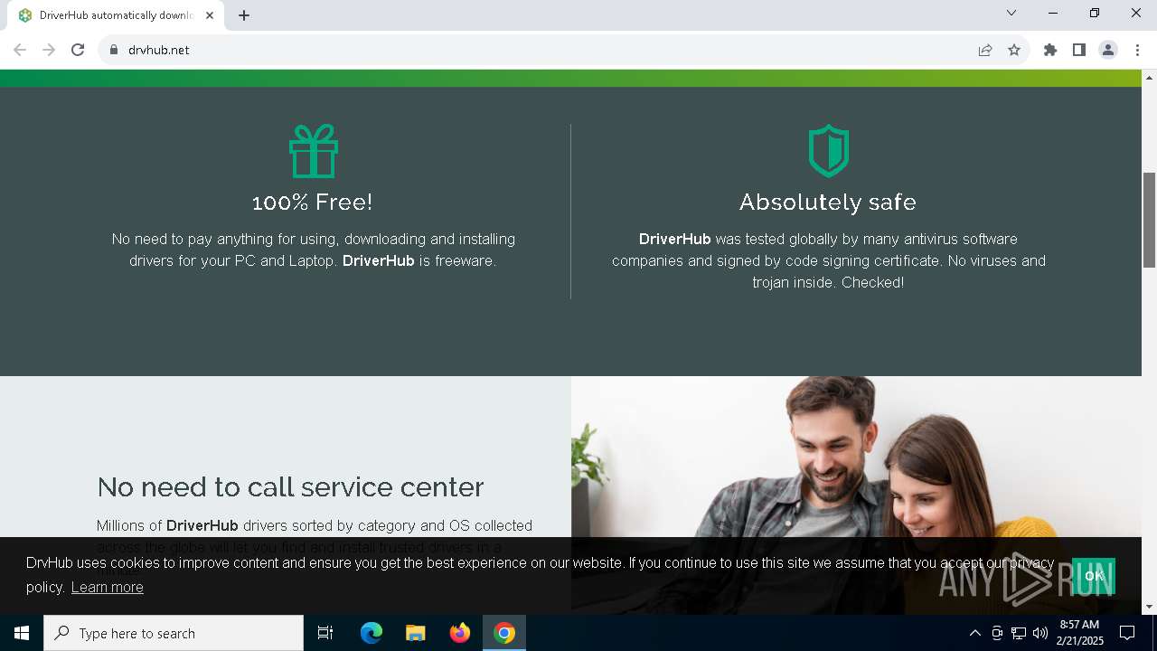Click the browser back arrow
The height and width of the screenshot is (651, 1157).
pos(20,50)
